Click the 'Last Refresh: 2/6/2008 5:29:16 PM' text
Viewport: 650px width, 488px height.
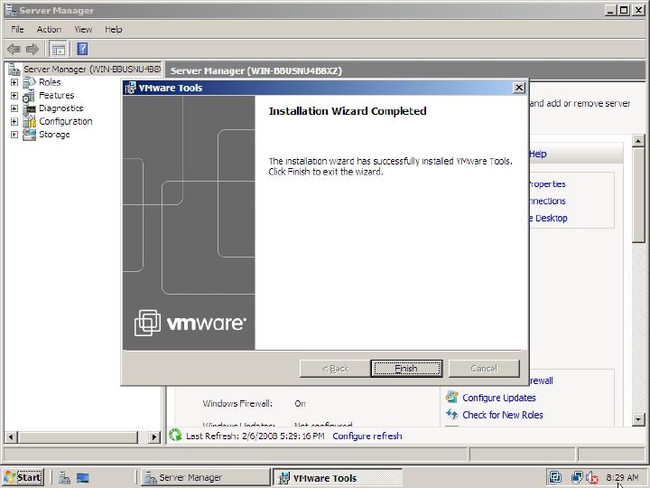pyautogui.click(x=255, y=436)
